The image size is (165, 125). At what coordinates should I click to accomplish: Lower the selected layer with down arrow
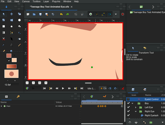(x=136, y=122)
